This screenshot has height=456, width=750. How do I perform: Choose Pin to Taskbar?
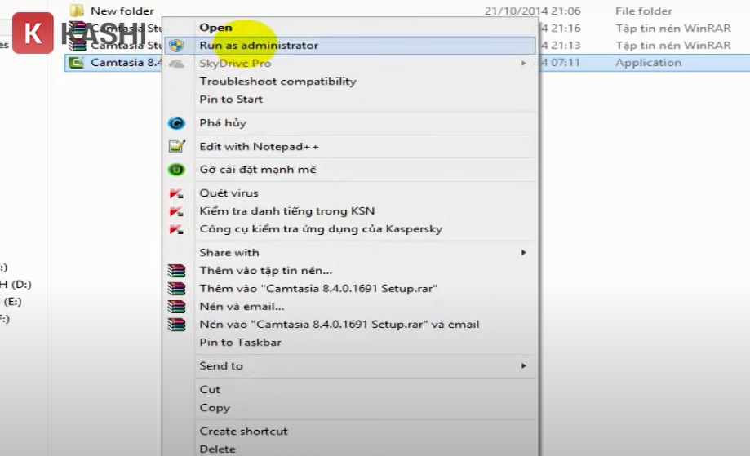240,343
